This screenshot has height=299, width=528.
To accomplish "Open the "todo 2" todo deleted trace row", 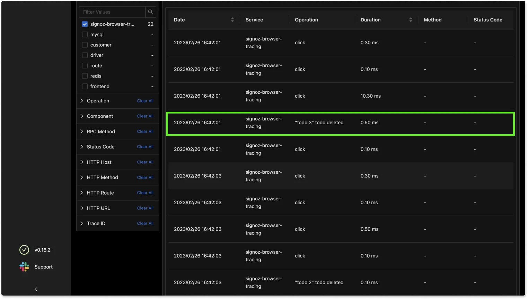I will (319, 282).
